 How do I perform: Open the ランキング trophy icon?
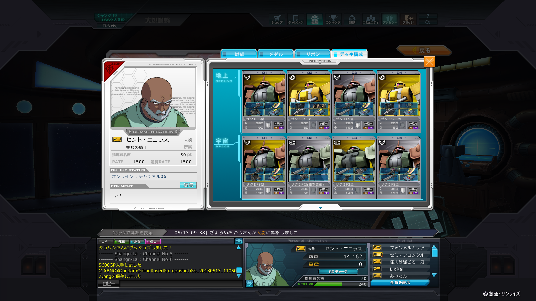(x=333, y=19)
